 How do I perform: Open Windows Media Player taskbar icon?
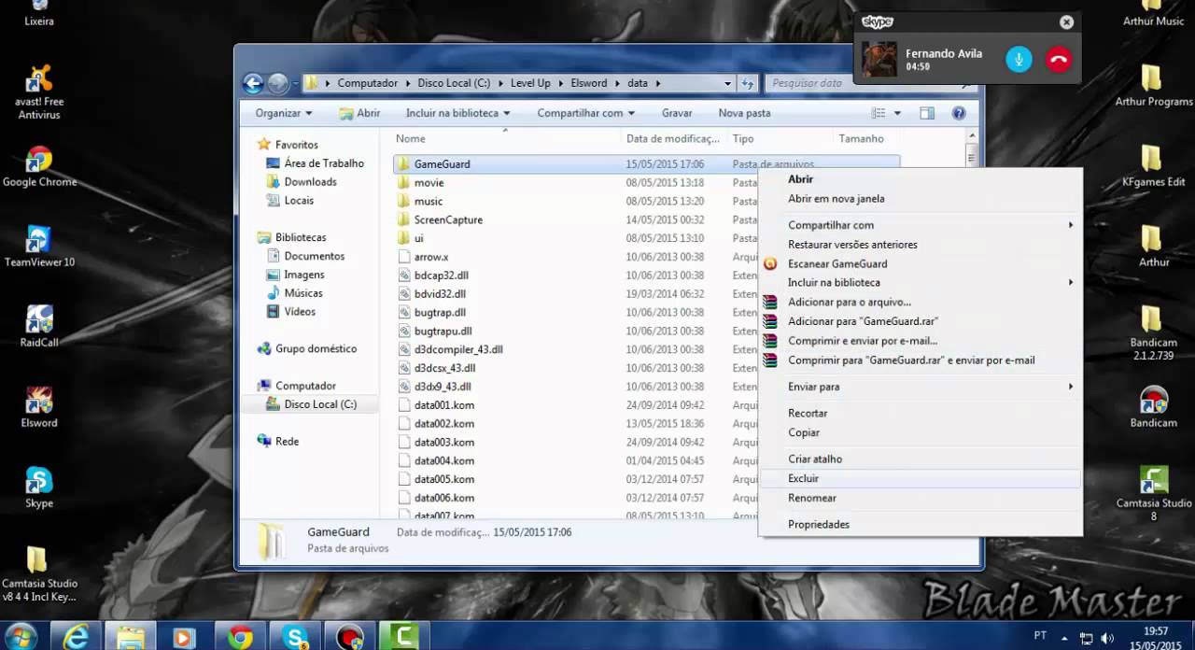pyautogui.click(x=183, y=637)
